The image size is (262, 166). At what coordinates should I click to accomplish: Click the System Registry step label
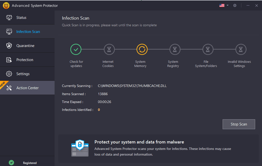click(173, 64)
